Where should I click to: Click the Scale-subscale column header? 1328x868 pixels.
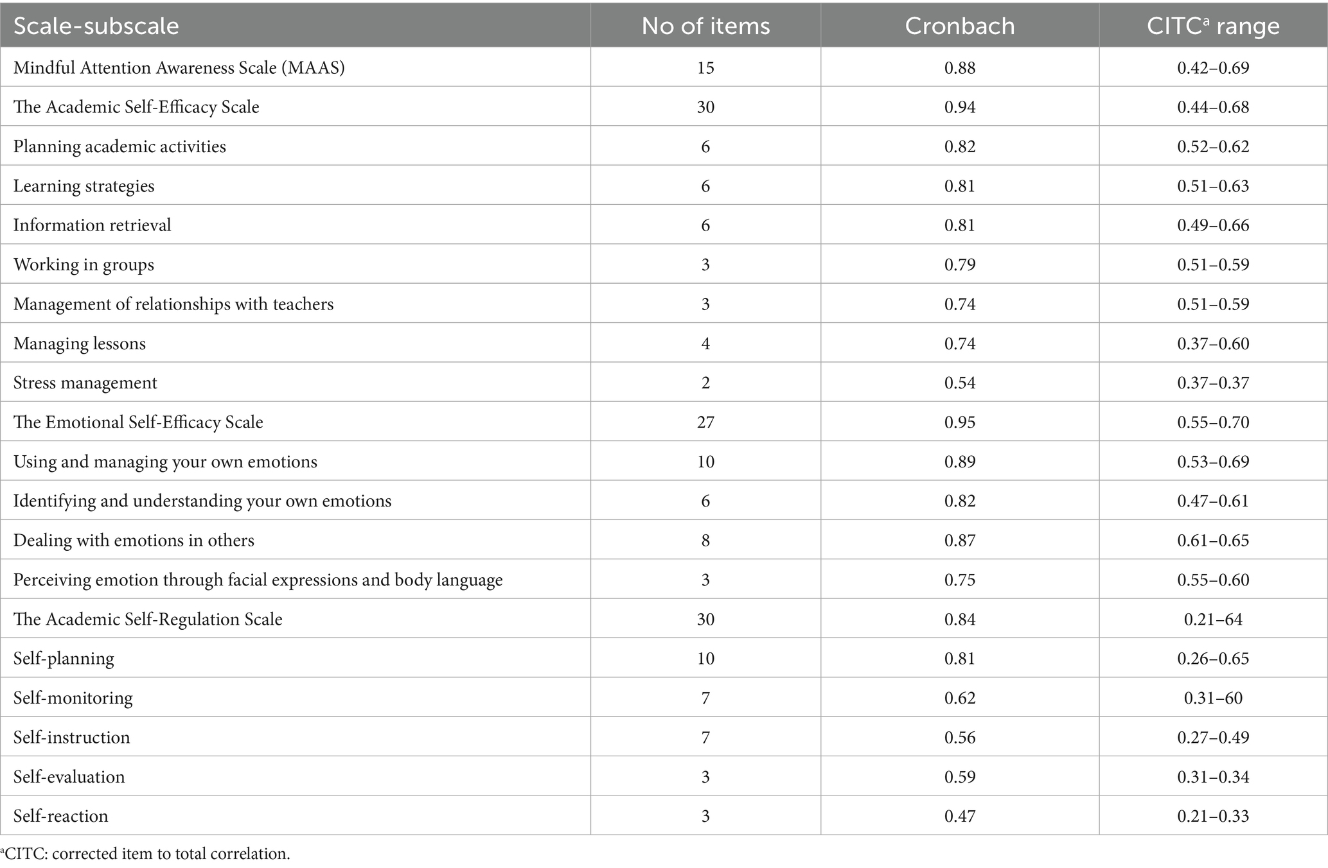click(96, 26)
